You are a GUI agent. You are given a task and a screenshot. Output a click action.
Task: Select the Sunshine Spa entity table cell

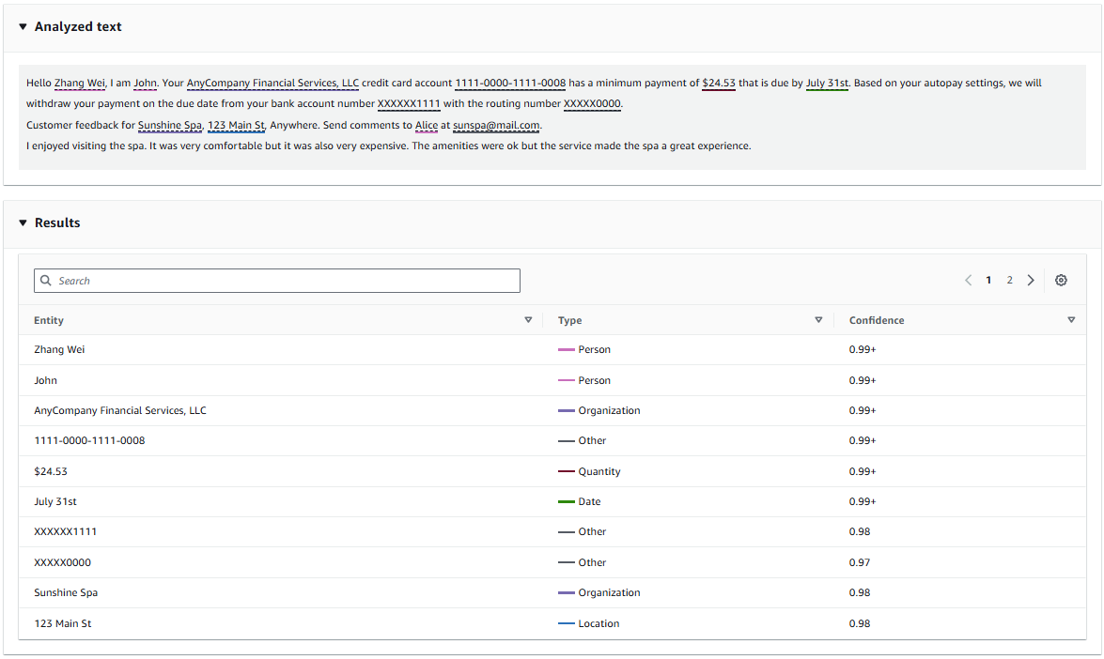66,593
